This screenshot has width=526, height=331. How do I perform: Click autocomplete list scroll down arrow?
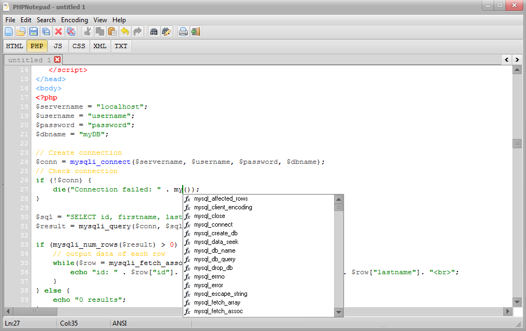(x=339, y=312)
